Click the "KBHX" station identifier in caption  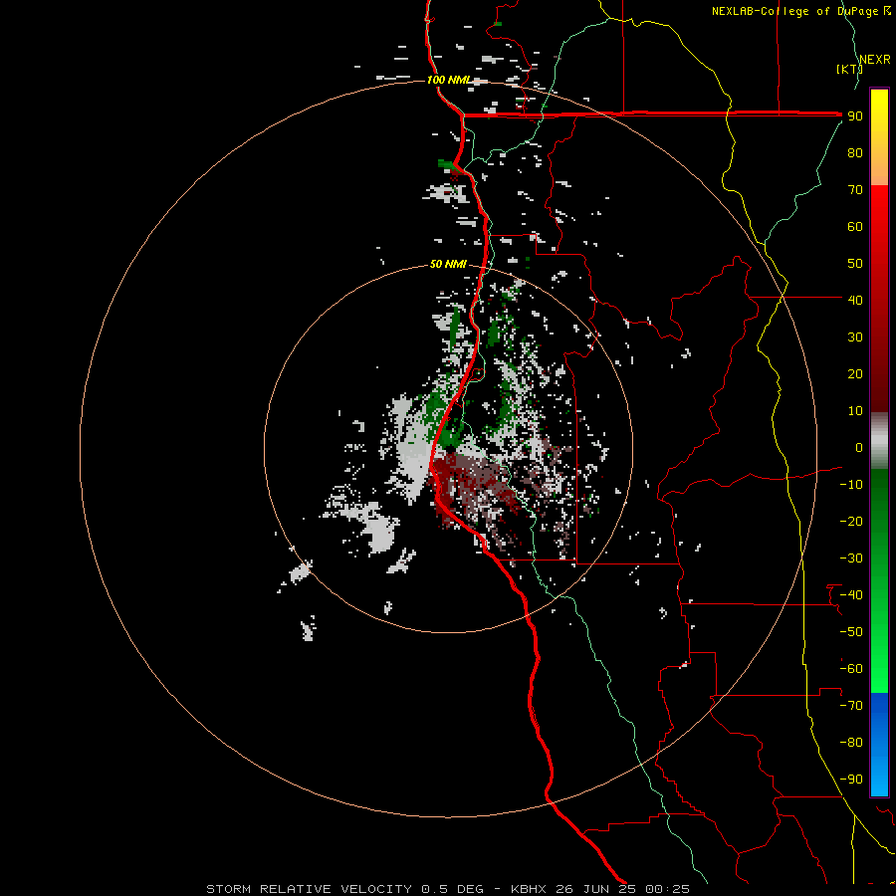point(529,889)
